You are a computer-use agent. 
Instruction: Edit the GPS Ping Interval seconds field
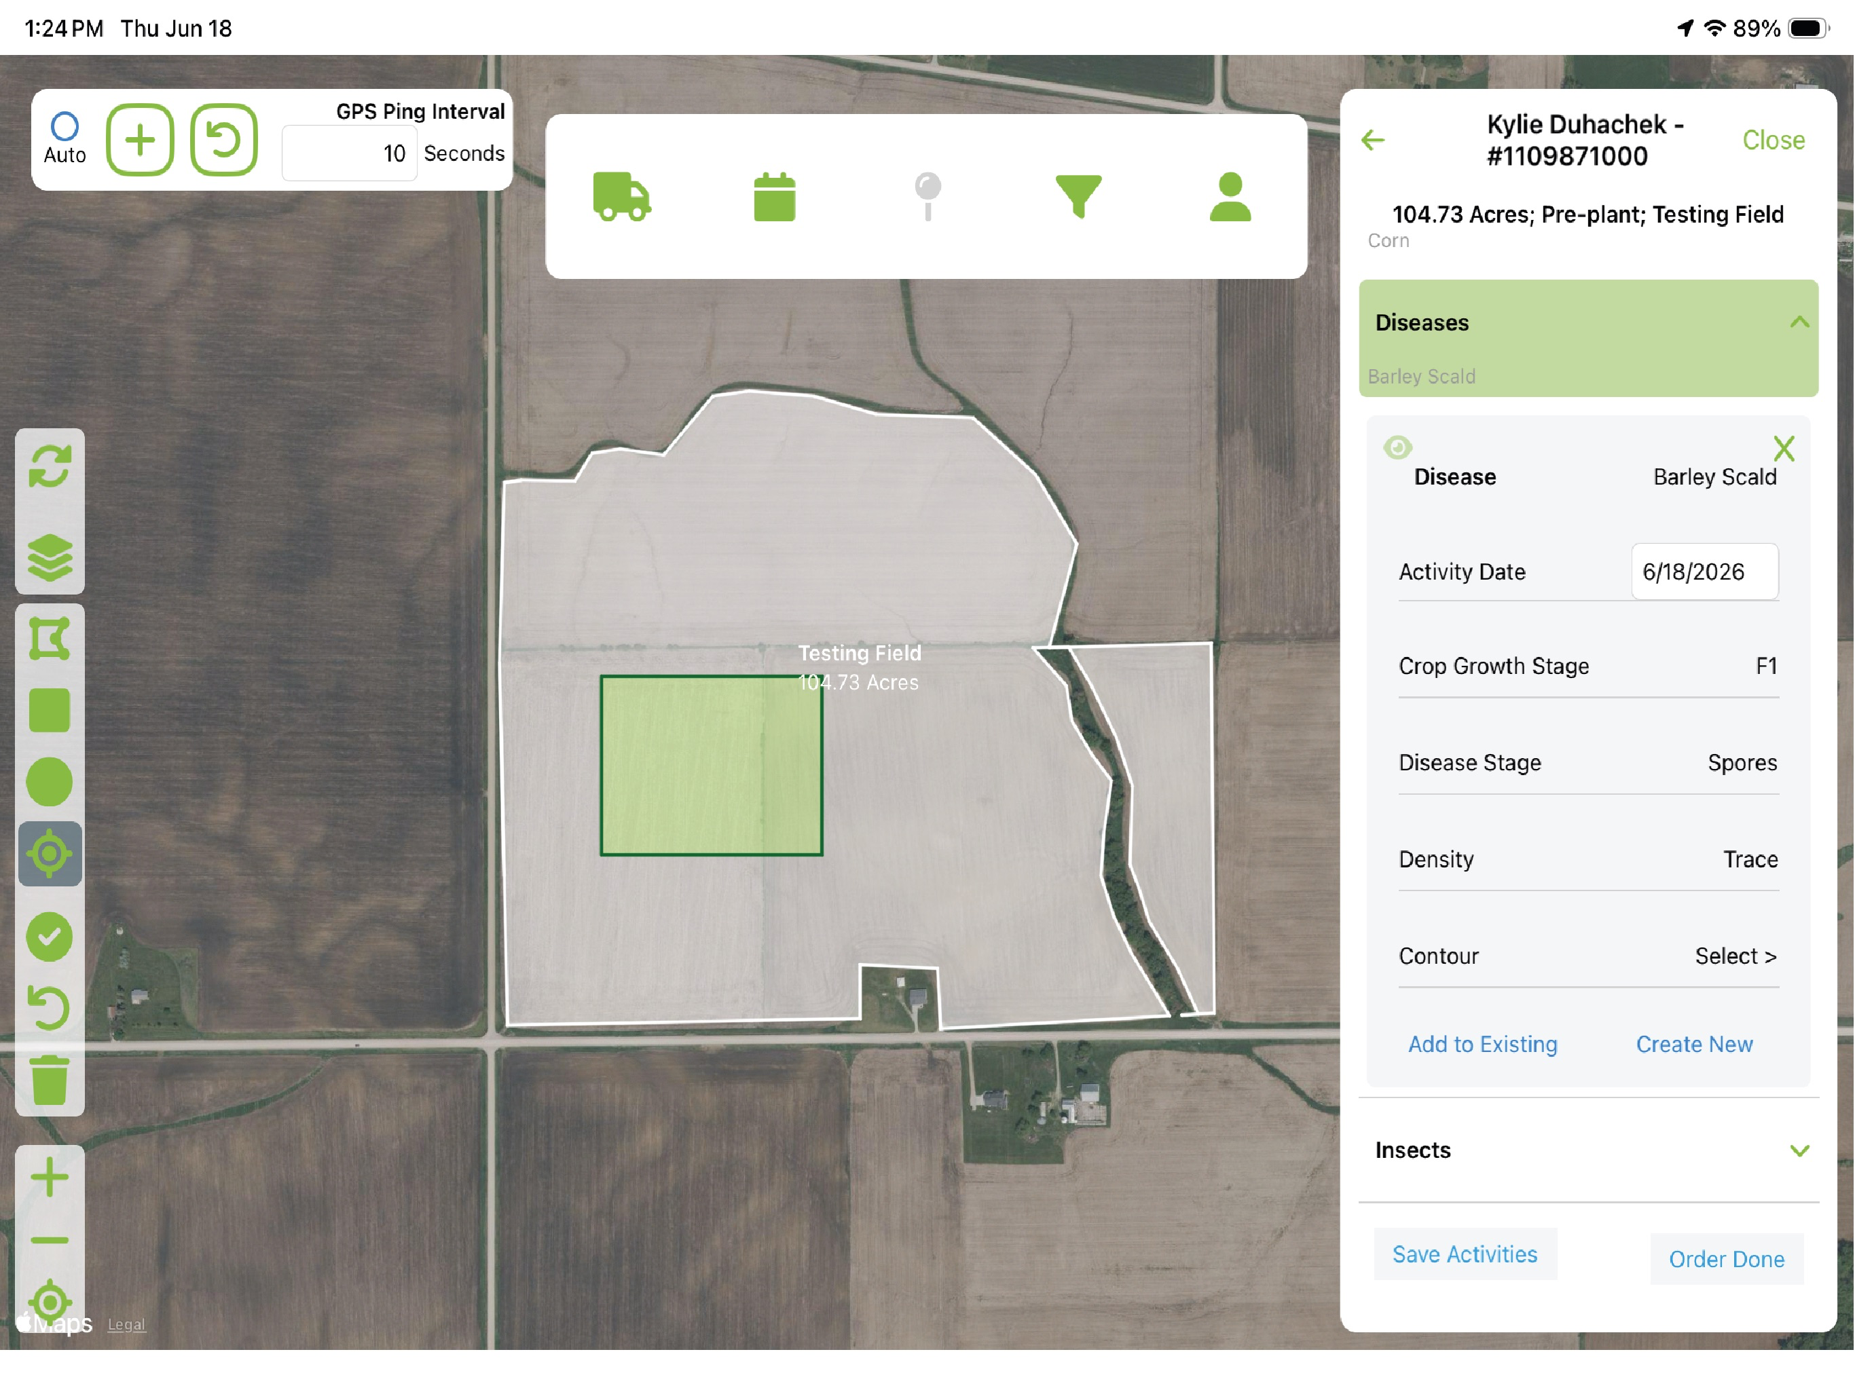tap(349, 153)
